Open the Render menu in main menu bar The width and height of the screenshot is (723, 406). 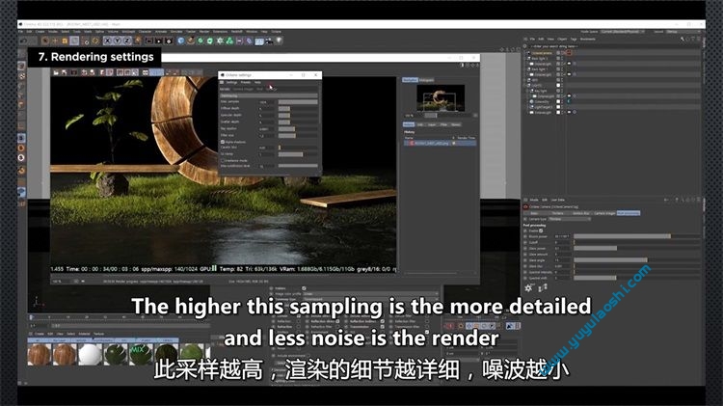pyautogui.click(x=204, y=32)
